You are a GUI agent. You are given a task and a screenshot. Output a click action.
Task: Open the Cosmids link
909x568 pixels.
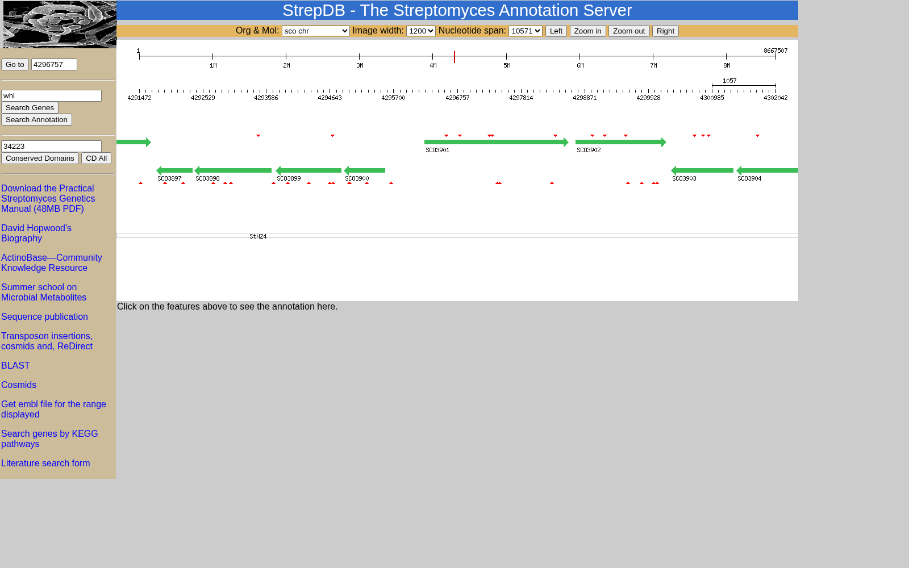(19, 385)
